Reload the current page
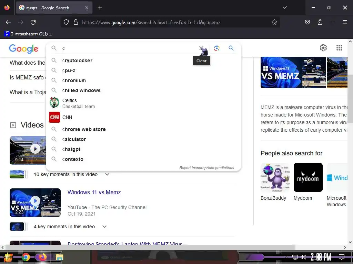 pyautogui.click(x=33, y=22)
